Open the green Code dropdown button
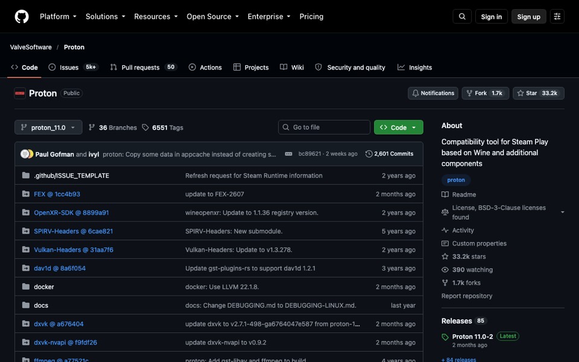The width and height of the screenshot is (579, 362). tap(399, 127)
